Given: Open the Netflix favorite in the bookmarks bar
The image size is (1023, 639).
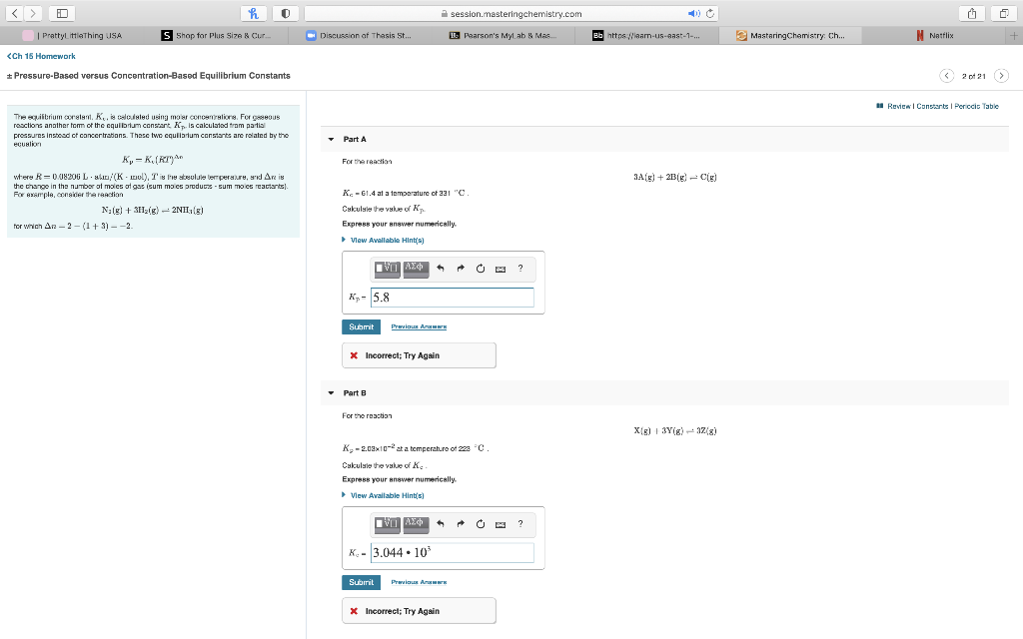Looking at the screenshot, I should 939,33.
